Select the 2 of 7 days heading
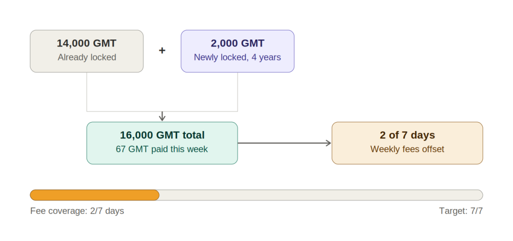The width and height of the screenshot is (513, 241). 407,135
